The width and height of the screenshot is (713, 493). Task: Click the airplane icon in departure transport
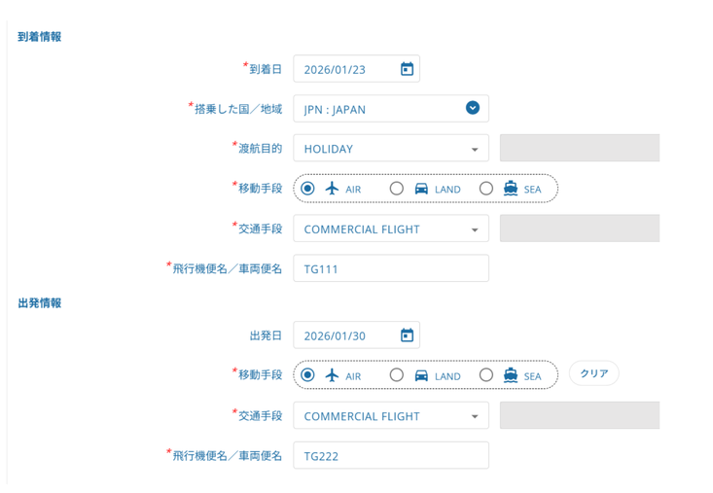coord(333,375)
